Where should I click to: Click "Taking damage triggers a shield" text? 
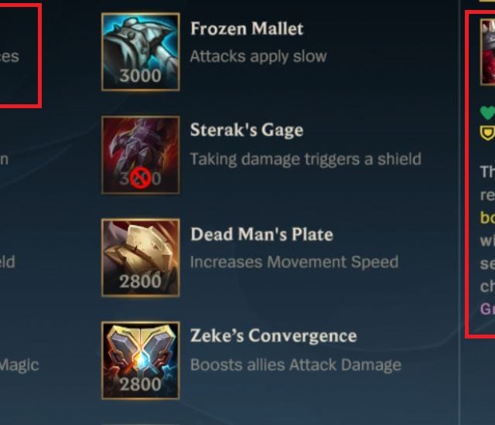306,159
